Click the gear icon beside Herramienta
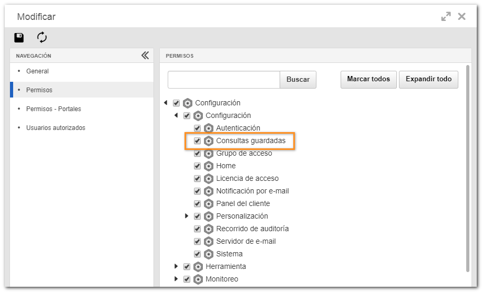The height and width of the screenshot is (292, 482). [198, 266]
